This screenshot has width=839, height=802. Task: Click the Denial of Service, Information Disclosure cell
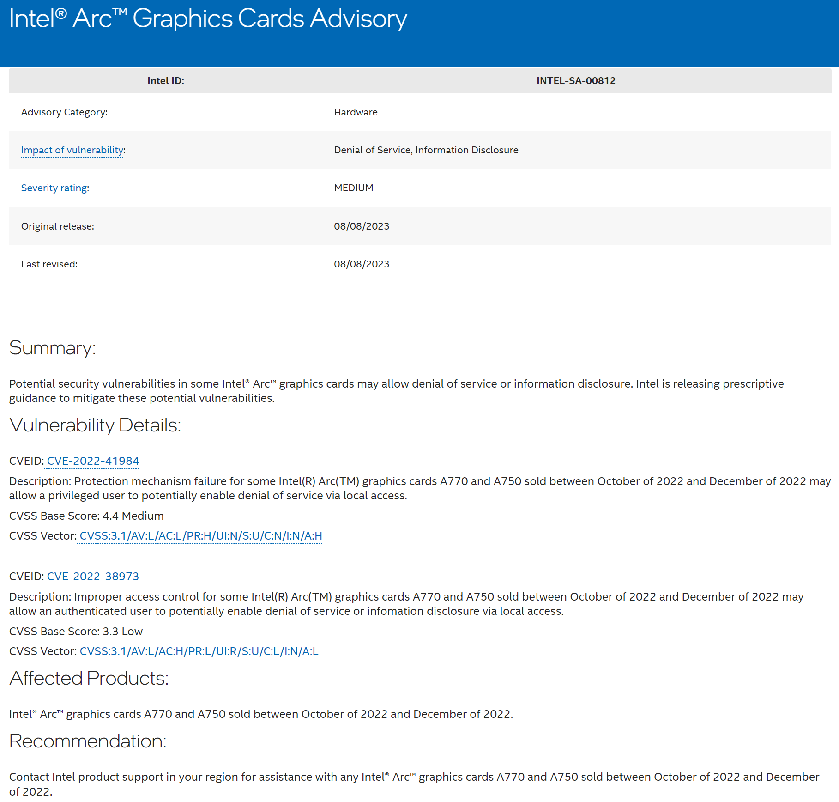click(426, 150)
